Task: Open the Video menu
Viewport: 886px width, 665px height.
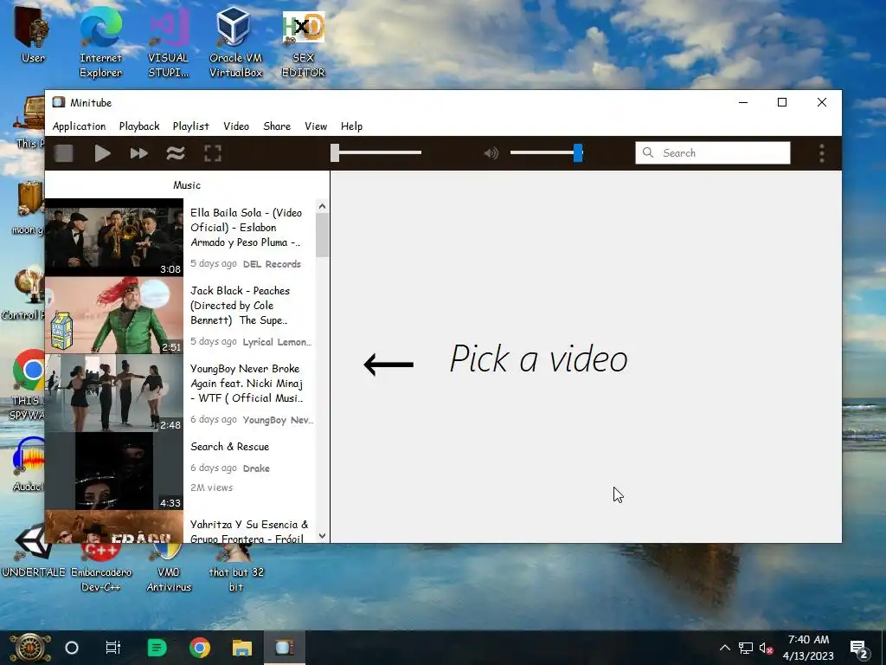Action: 235,126
